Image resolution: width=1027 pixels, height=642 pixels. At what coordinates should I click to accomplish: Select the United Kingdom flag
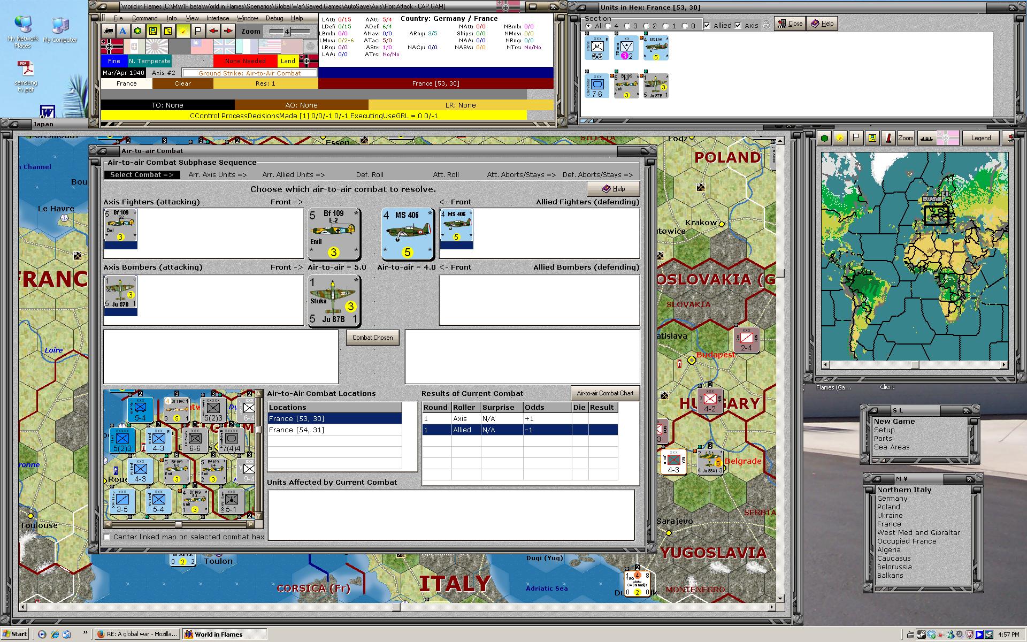(x=224, y=47)
